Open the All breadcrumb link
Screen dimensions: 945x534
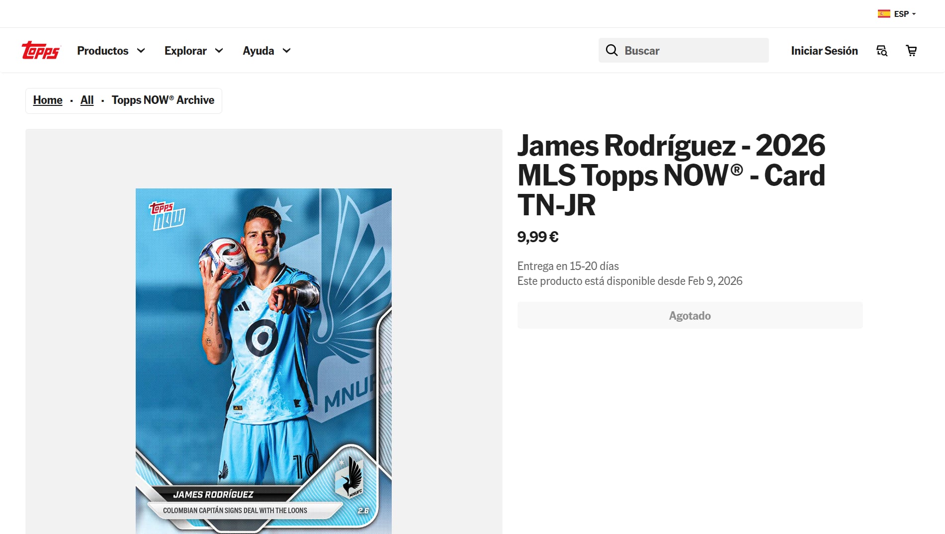86,100
